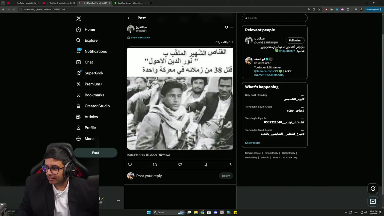Like the post with heart icon

click(x=180, y=164)
